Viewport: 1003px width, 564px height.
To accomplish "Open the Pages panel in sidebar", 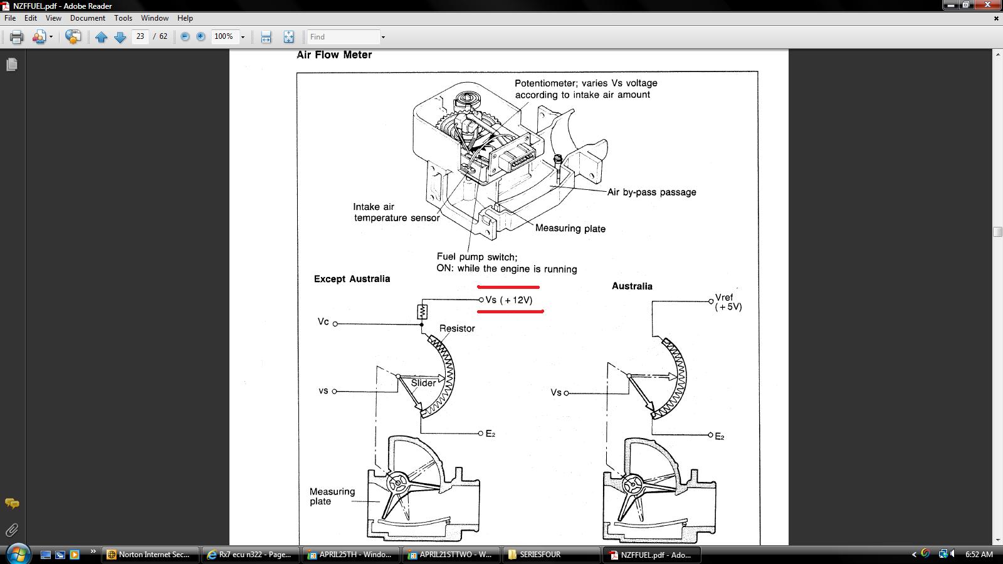I will 12,65.
